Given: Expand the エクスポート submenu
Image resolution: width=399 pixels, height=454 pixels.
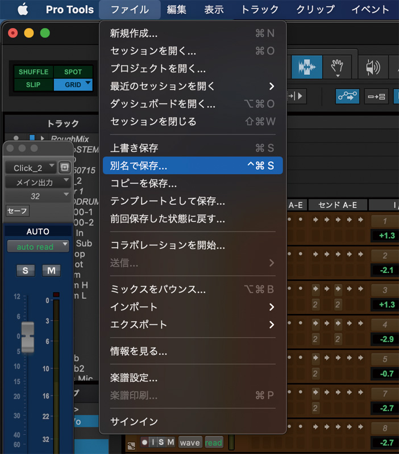Looking at the screenshot, I should 193,325.
